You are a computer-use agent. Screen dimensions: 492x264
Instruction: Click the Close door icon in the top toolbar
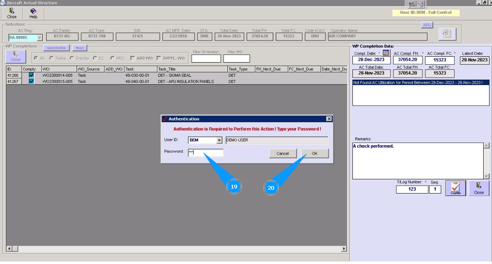pos(12,13)
